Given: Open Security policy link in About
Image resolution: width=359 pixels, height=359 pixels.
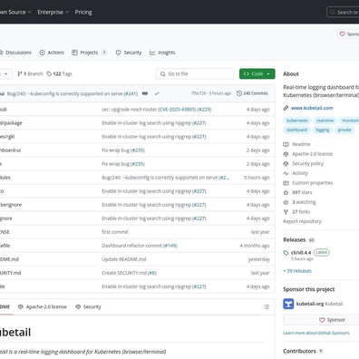Looking at the screenshot, I should click(304, 163).
